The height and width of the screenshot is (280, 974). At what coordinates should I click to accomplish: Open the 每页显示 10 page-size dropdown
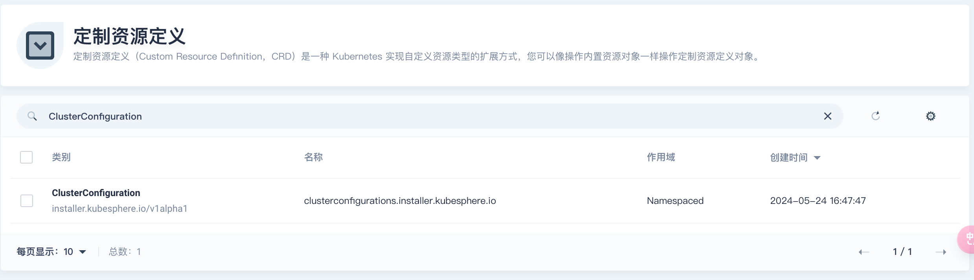(75, 252)
